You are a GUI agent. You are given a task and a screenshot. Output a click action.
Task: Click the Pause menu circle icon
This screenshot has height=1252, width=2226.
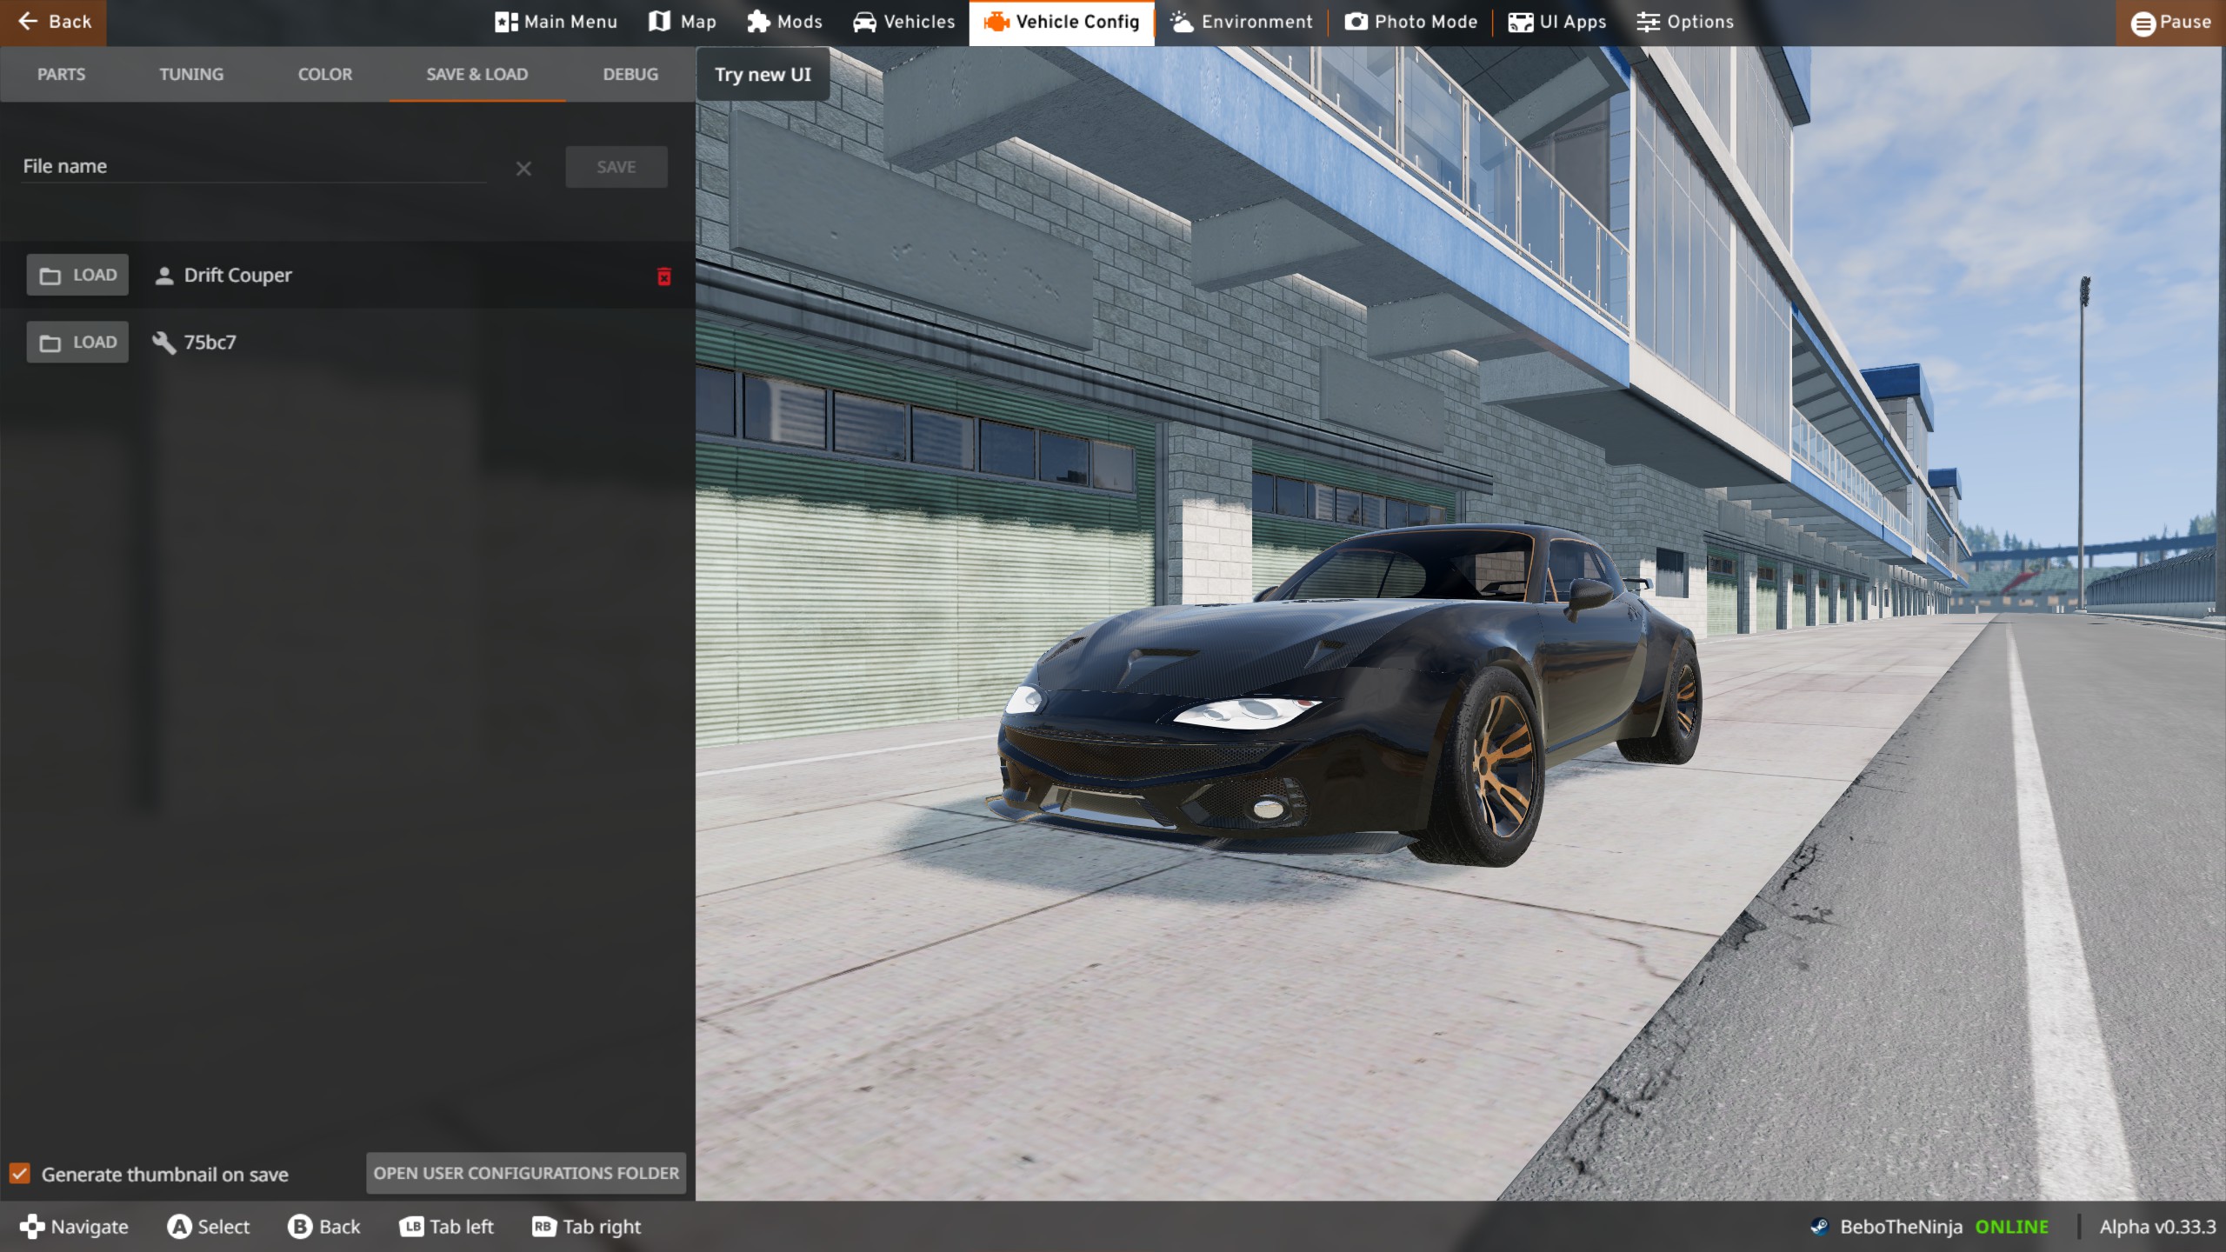click(2143, 23)
